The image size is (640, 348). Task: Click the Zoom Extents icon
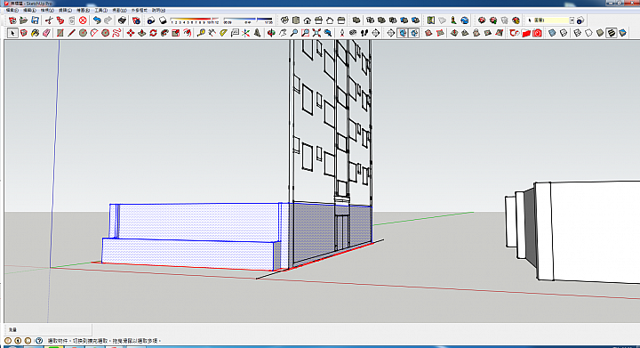point(316,33)
